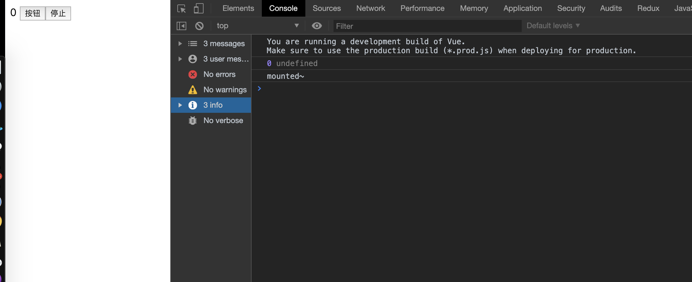This screenshot has width=692, height=282.
Task: Toggle the device toolbar icon
Action: click(198, 9)
